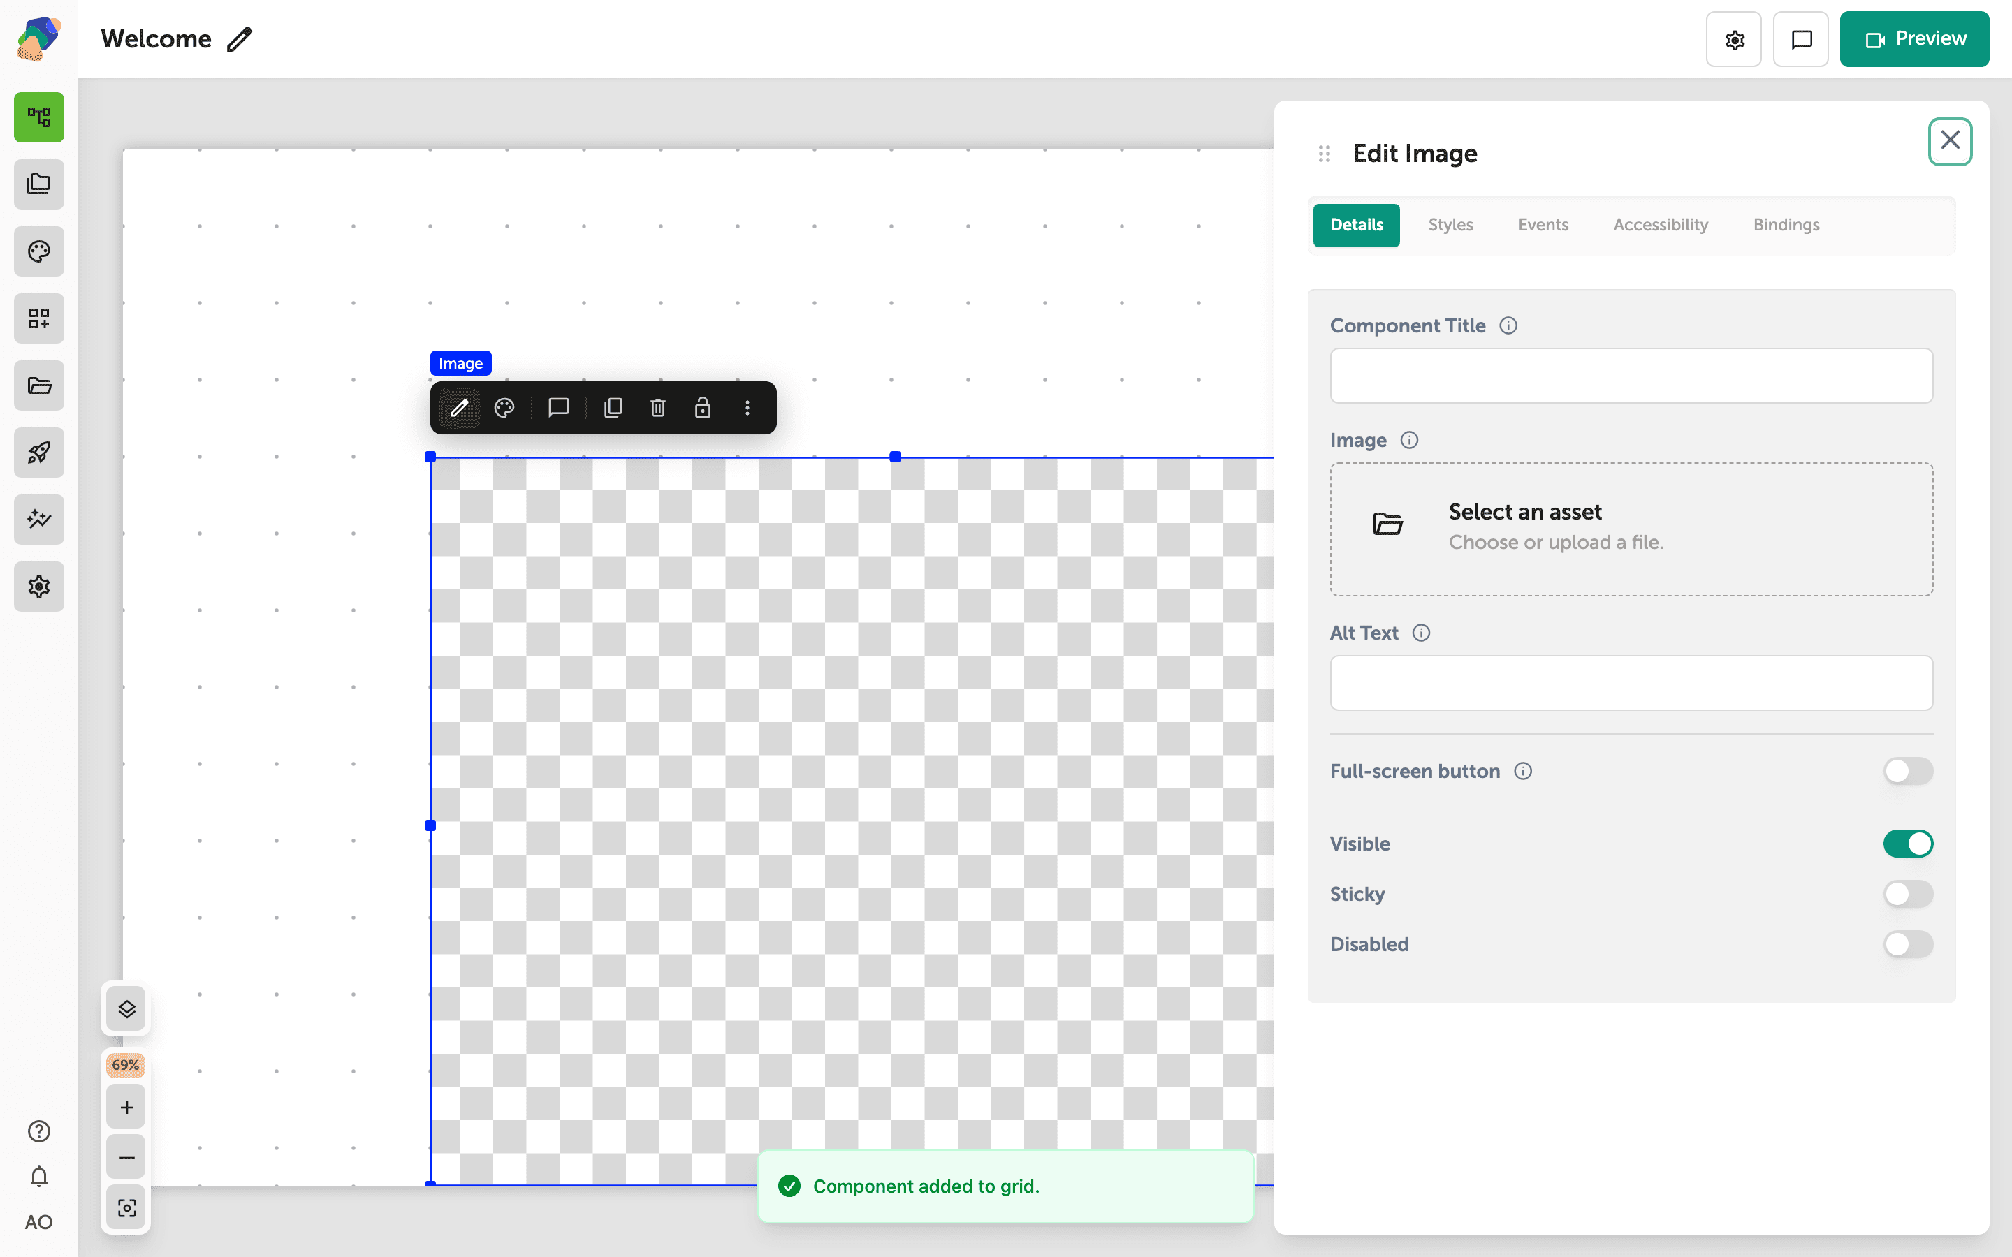Screen dimensions: 2012x1257
Task: Open the notifications bell icon
Action: [x=39, y=1177]
